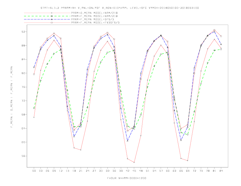Click plus marker in O_MEAN legend line
Image resolution: width=241 pixels, height=186 pixels.
coord(52,13)
